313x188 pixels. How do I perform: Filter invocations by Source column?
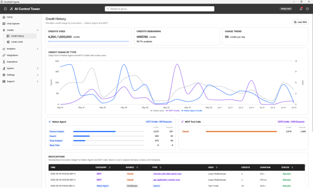(x=137, y=167)
